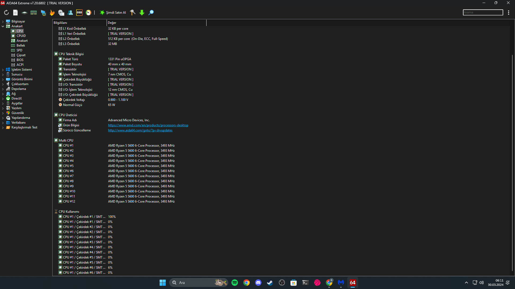
Task: Click the Refresh toolbar icon
Action: (x=6, y=13)
